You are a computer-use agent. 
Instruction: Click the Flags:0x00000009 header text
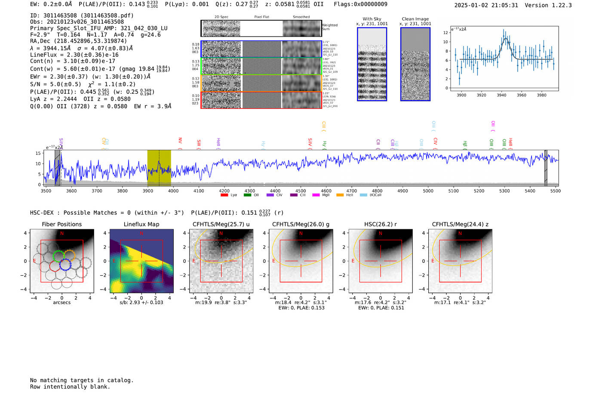tap(360, 4)
